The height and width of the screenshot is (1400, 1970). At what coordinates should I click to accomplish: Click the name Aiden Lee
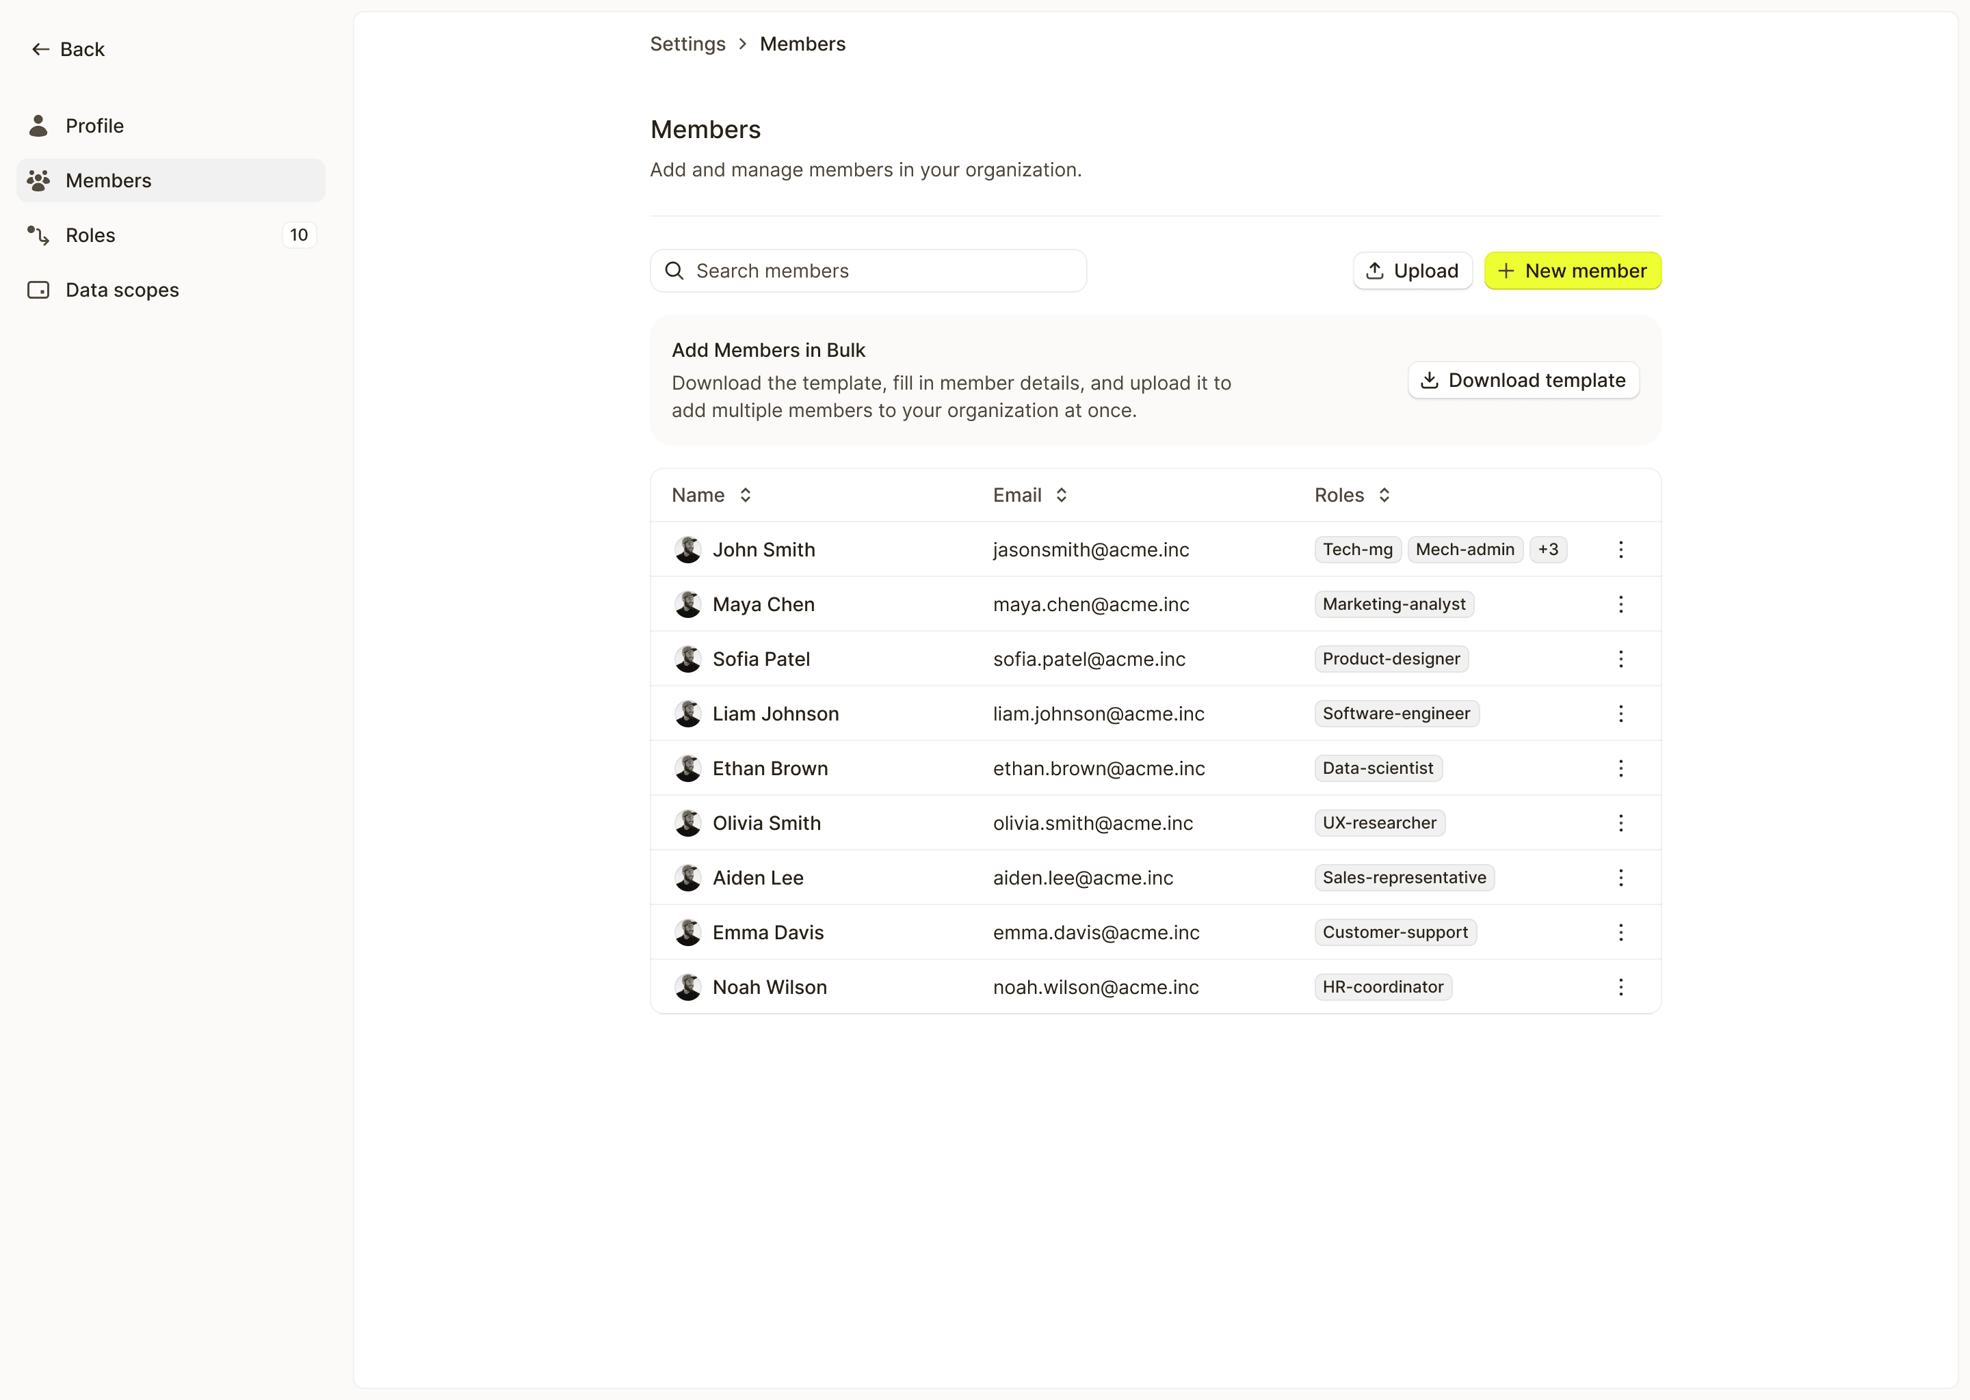click(758, 878)
